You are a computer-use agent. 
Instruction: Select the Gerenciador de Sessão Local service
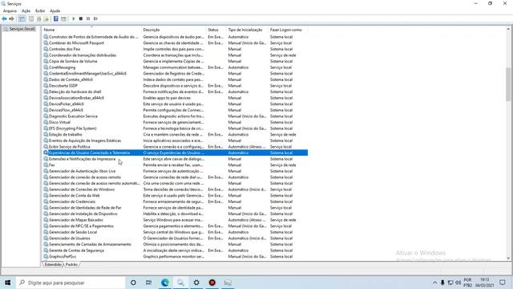point(175,232)
